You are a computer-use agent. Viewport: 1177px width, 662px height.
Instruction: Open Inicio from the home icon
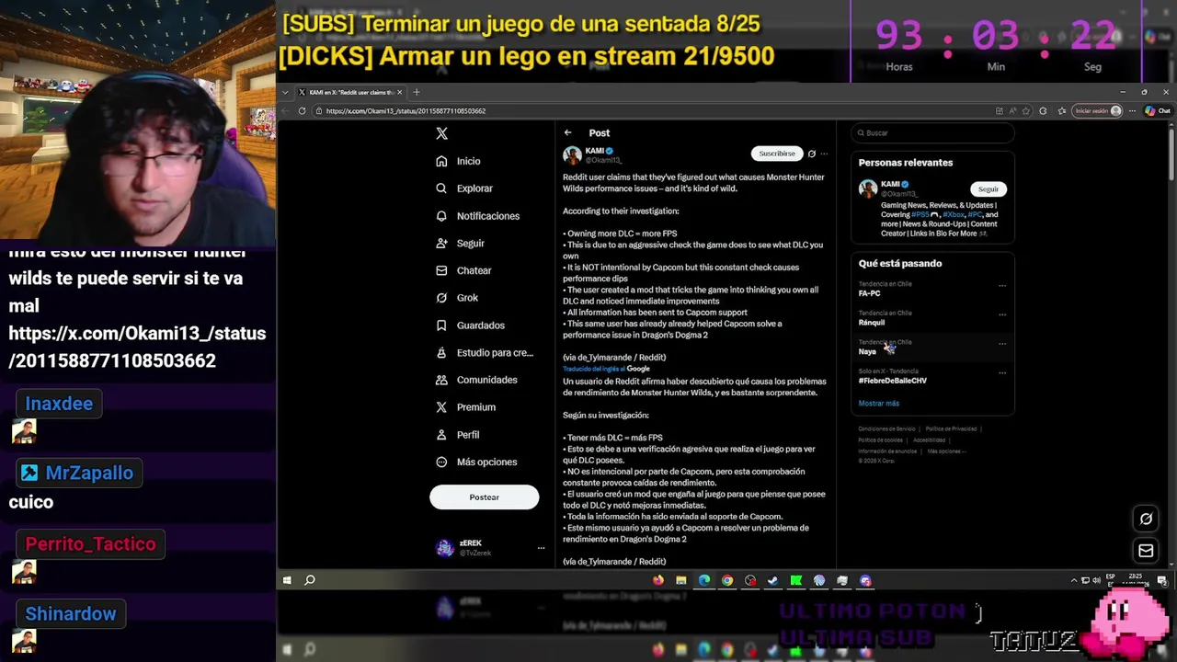tap(441, 161)
